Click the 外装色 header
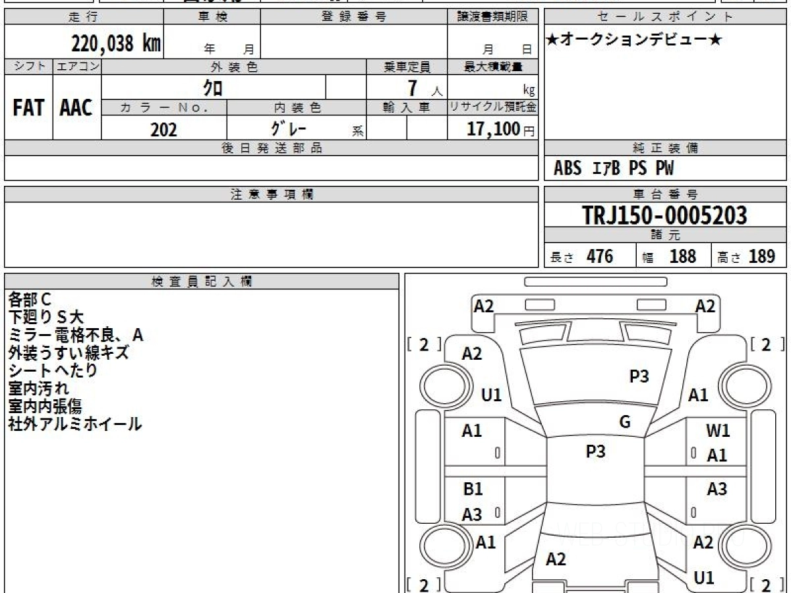 [x=234, y=67]
